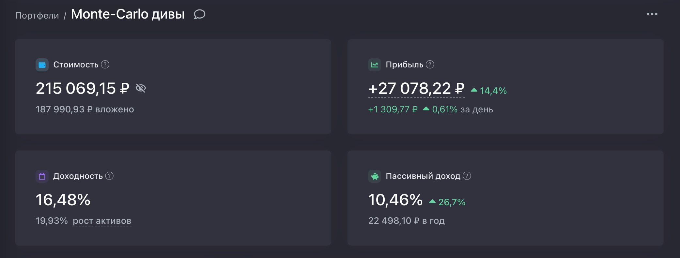The width and height of the screenshot is (680, 258).
Task: Click the dashed рост активов link
Action: [x=102, y=221]
